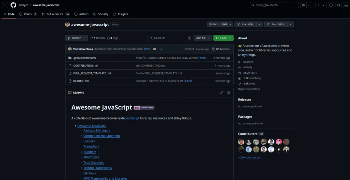Screen dimensions: 350x180
Task: Open the CONTRIBUTING.md file
Action: click(x=85, y=66)
